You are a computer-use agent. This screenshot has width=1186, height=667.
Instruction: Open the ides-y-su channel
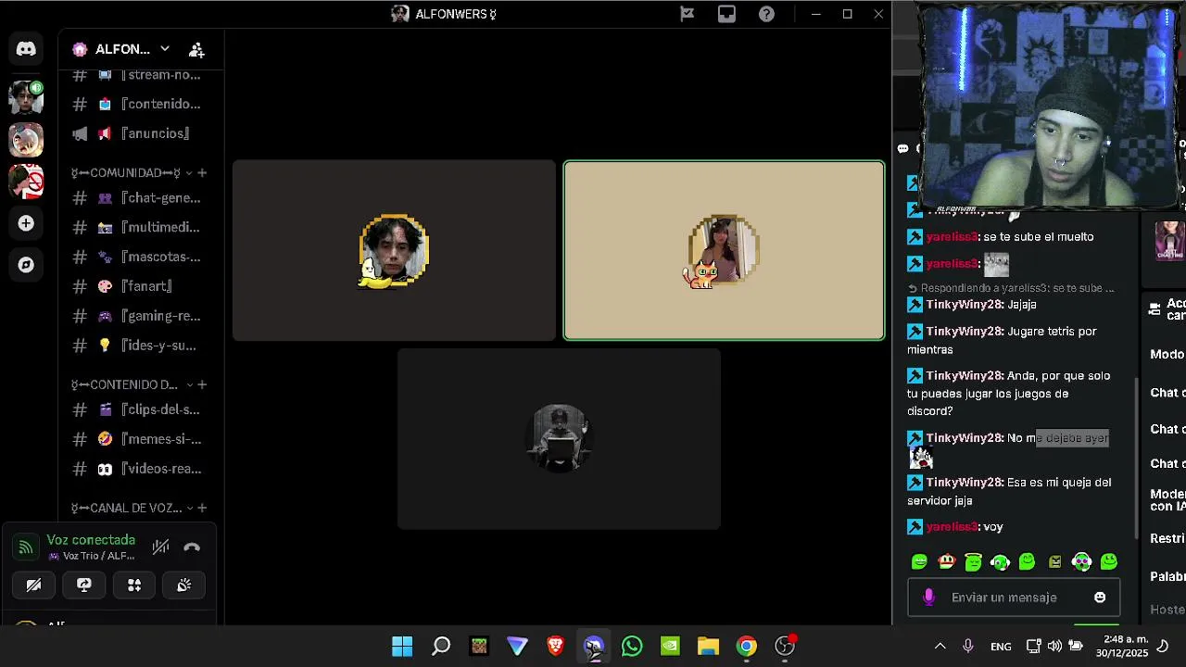140,346
